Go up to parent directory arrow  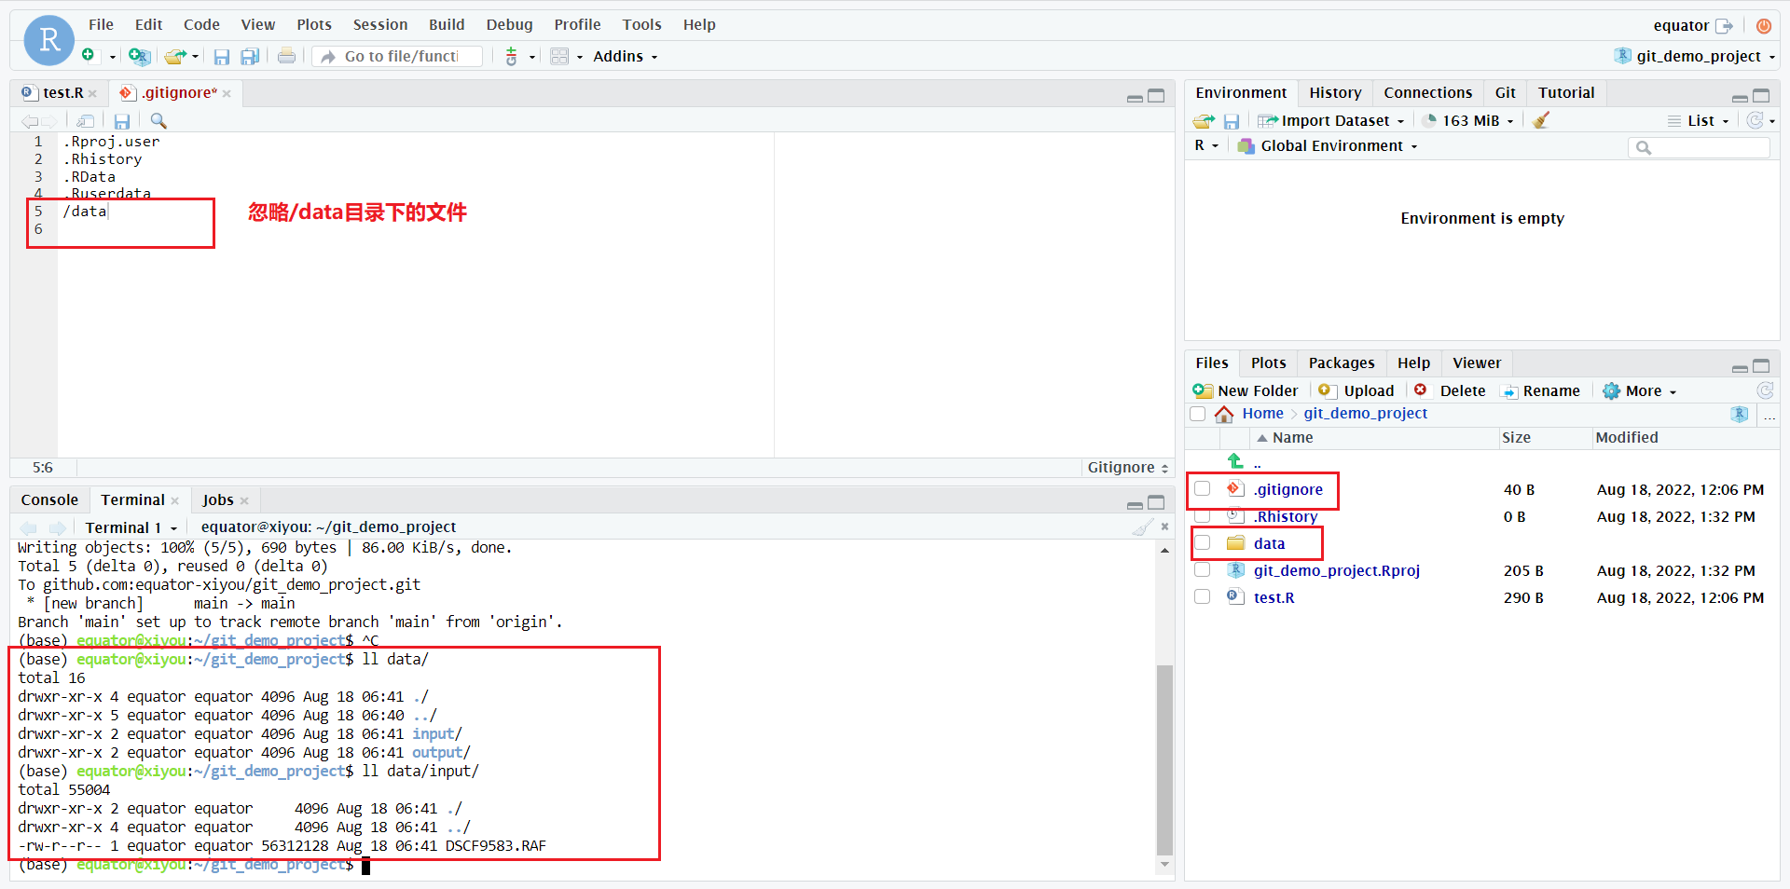[1235, 461]
